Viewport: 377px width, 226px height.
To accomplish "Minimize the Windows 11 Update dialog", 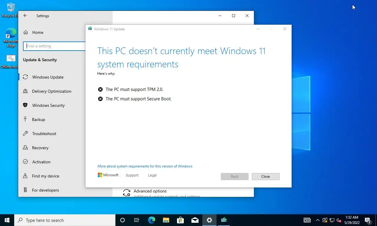I will click(258, 29).
